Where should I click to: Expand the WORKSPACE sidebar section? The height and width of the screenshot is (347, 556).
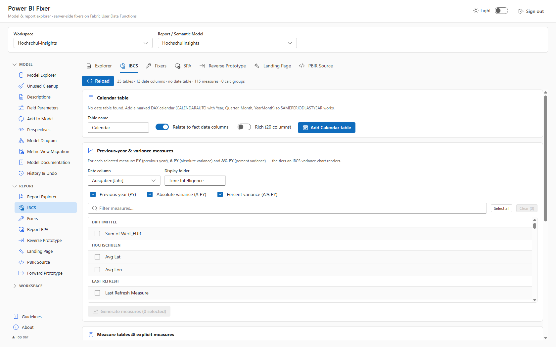coord(27,286)
